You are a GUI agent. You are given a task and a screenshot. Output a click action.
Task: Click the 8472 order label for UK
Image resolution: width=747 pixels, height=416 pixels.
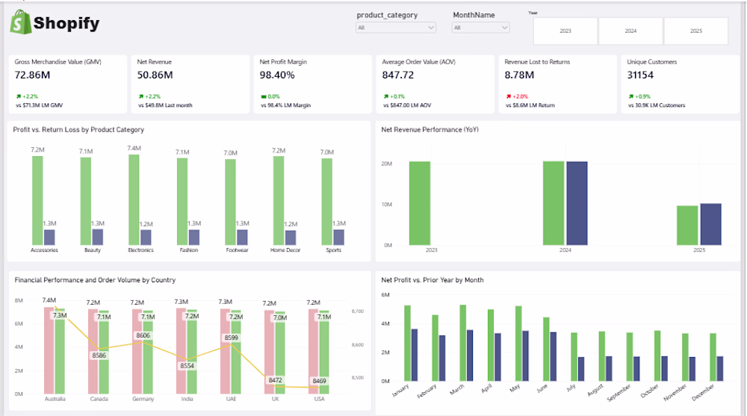click(x=276, y=380)
